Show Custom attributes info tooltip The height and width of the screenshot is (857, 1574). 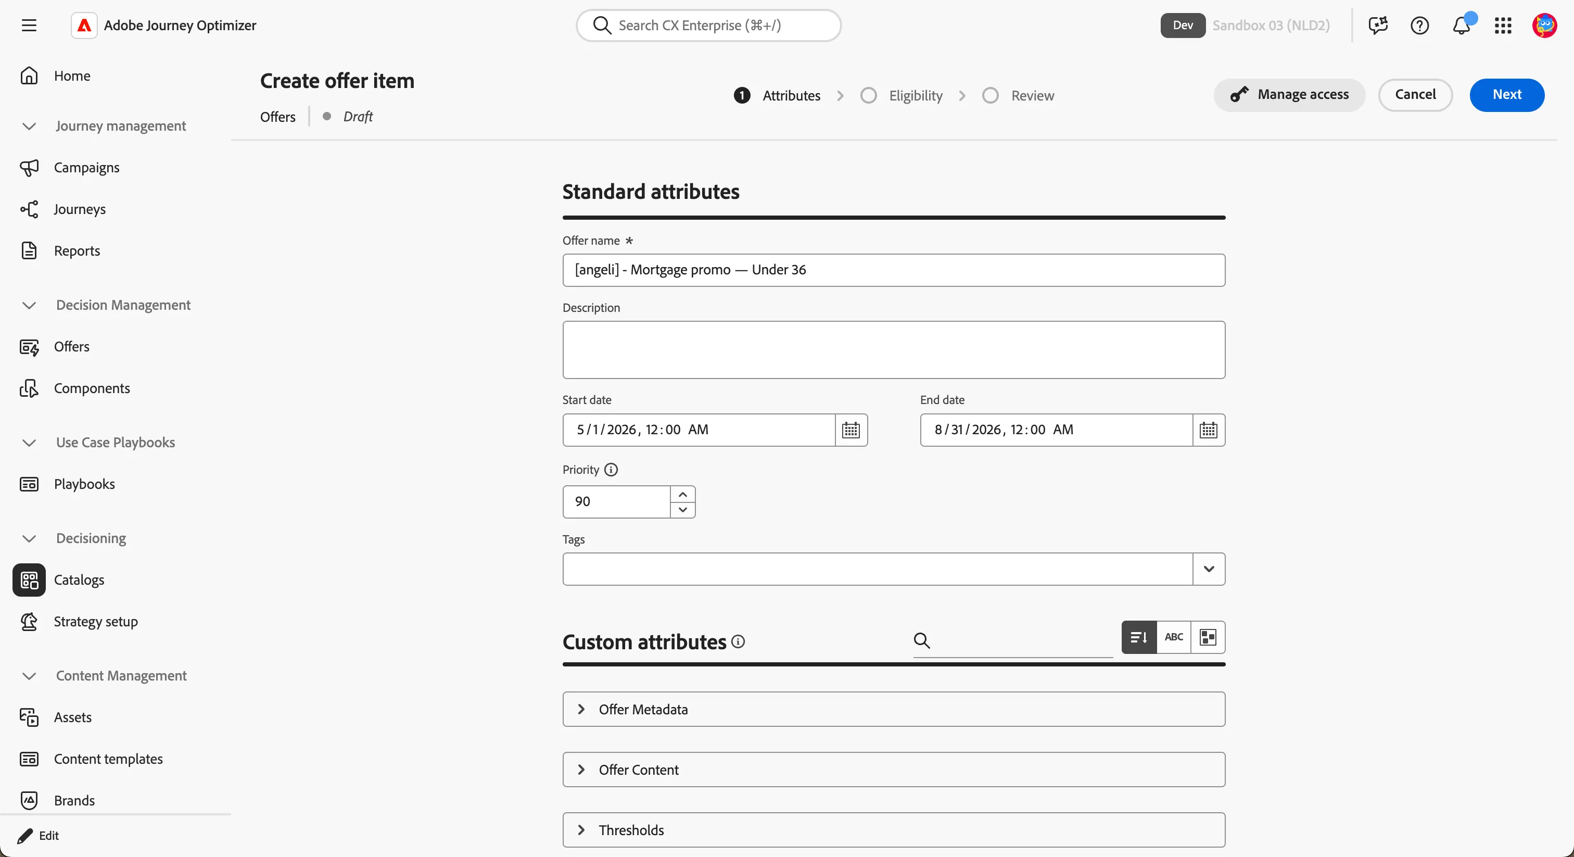click(x=738, y=641)
